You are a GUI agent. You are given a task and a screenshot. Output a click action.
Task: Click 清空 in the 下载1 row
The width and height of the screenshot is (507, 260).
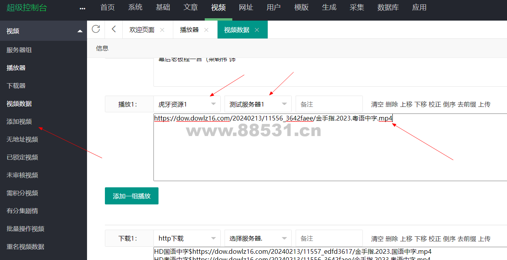(377, 239)
